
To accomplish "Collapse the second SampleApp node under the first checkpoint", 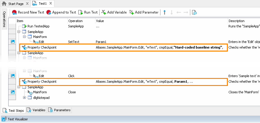I will 19,53.
